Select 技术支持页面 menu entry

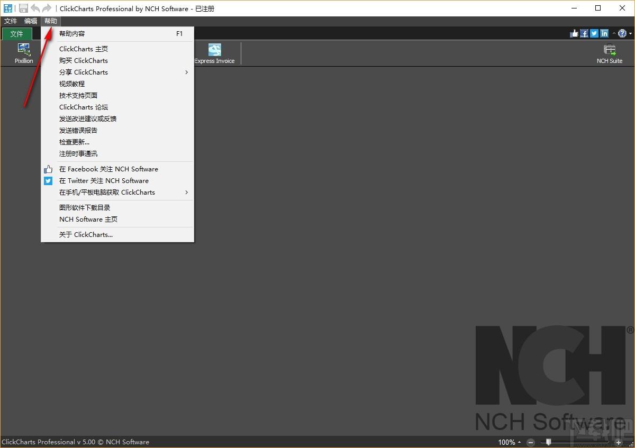pyautogui.click(x=117, y=96)
